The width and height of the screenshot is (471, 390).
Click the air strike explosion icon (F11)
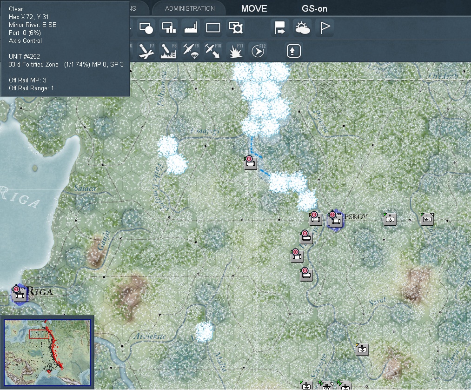pos(235,51)
